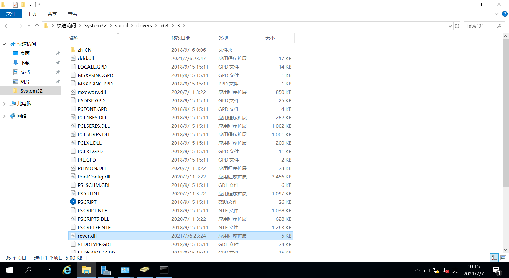Select the mxdwdrv.dll file icon

[73, 92]
